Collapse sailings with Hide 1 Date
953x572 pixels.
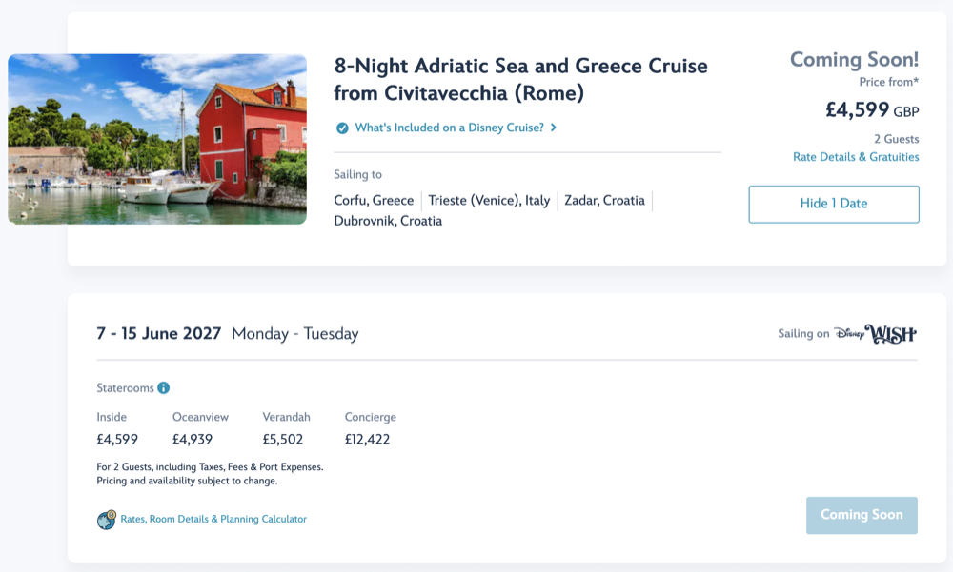[834, 204]
